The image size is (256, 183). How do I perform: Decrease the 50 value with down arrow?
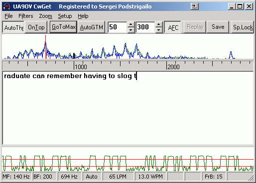tap(131, 30)
